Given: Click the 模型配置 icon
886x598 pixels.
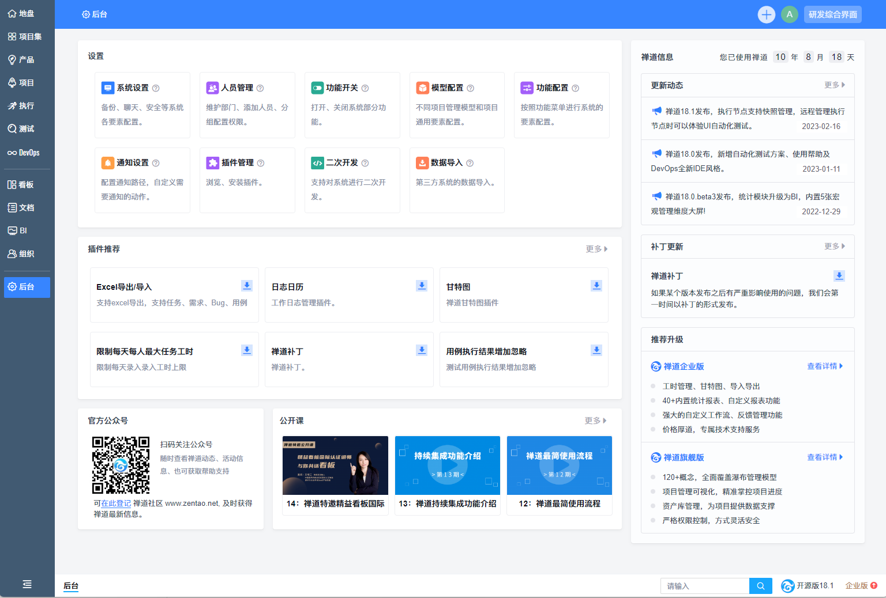Looking at the screenshot, I should point(422,88).
